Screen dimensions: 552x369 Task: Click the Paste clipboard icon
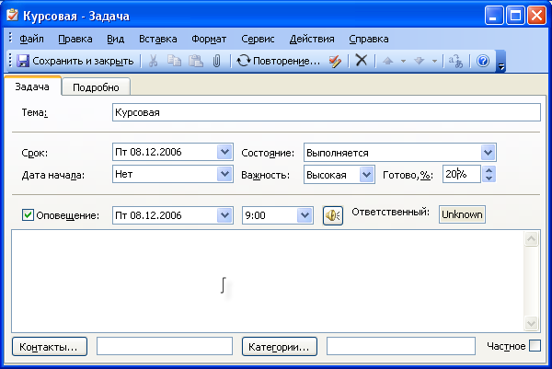[195, 61]
